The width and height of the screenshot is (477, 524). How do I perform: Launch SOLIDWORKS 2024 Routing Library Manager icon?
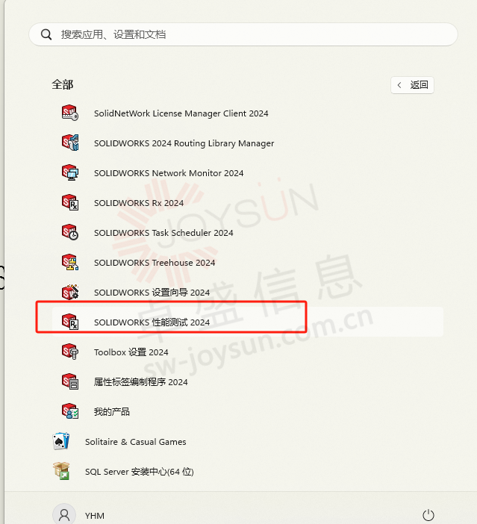tap(70, 143)
